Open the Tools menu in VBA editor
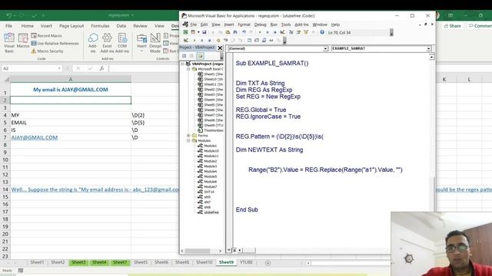492x276 pixels. [285, 25]
